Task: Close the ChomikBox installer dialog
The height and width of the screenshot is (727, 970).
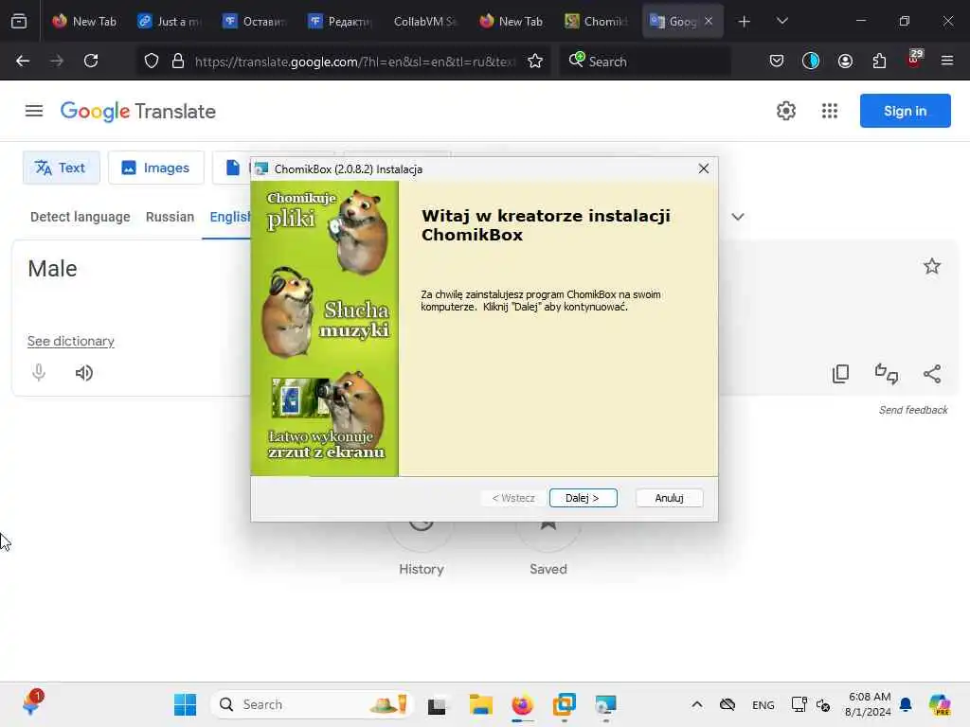Action: pyautogui.click(x=704, y=168)
